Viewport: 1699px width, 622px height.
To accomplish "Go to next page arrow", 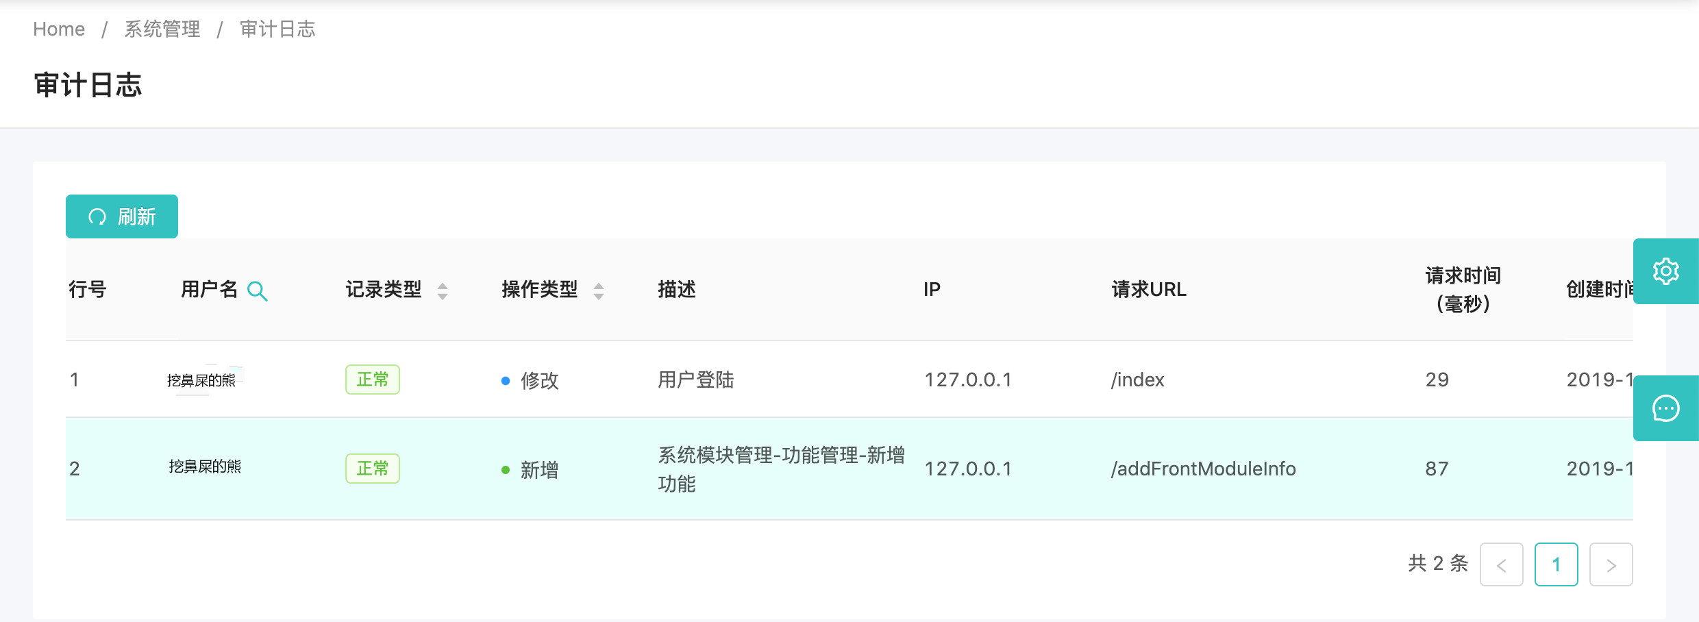I will (1611, 564).
